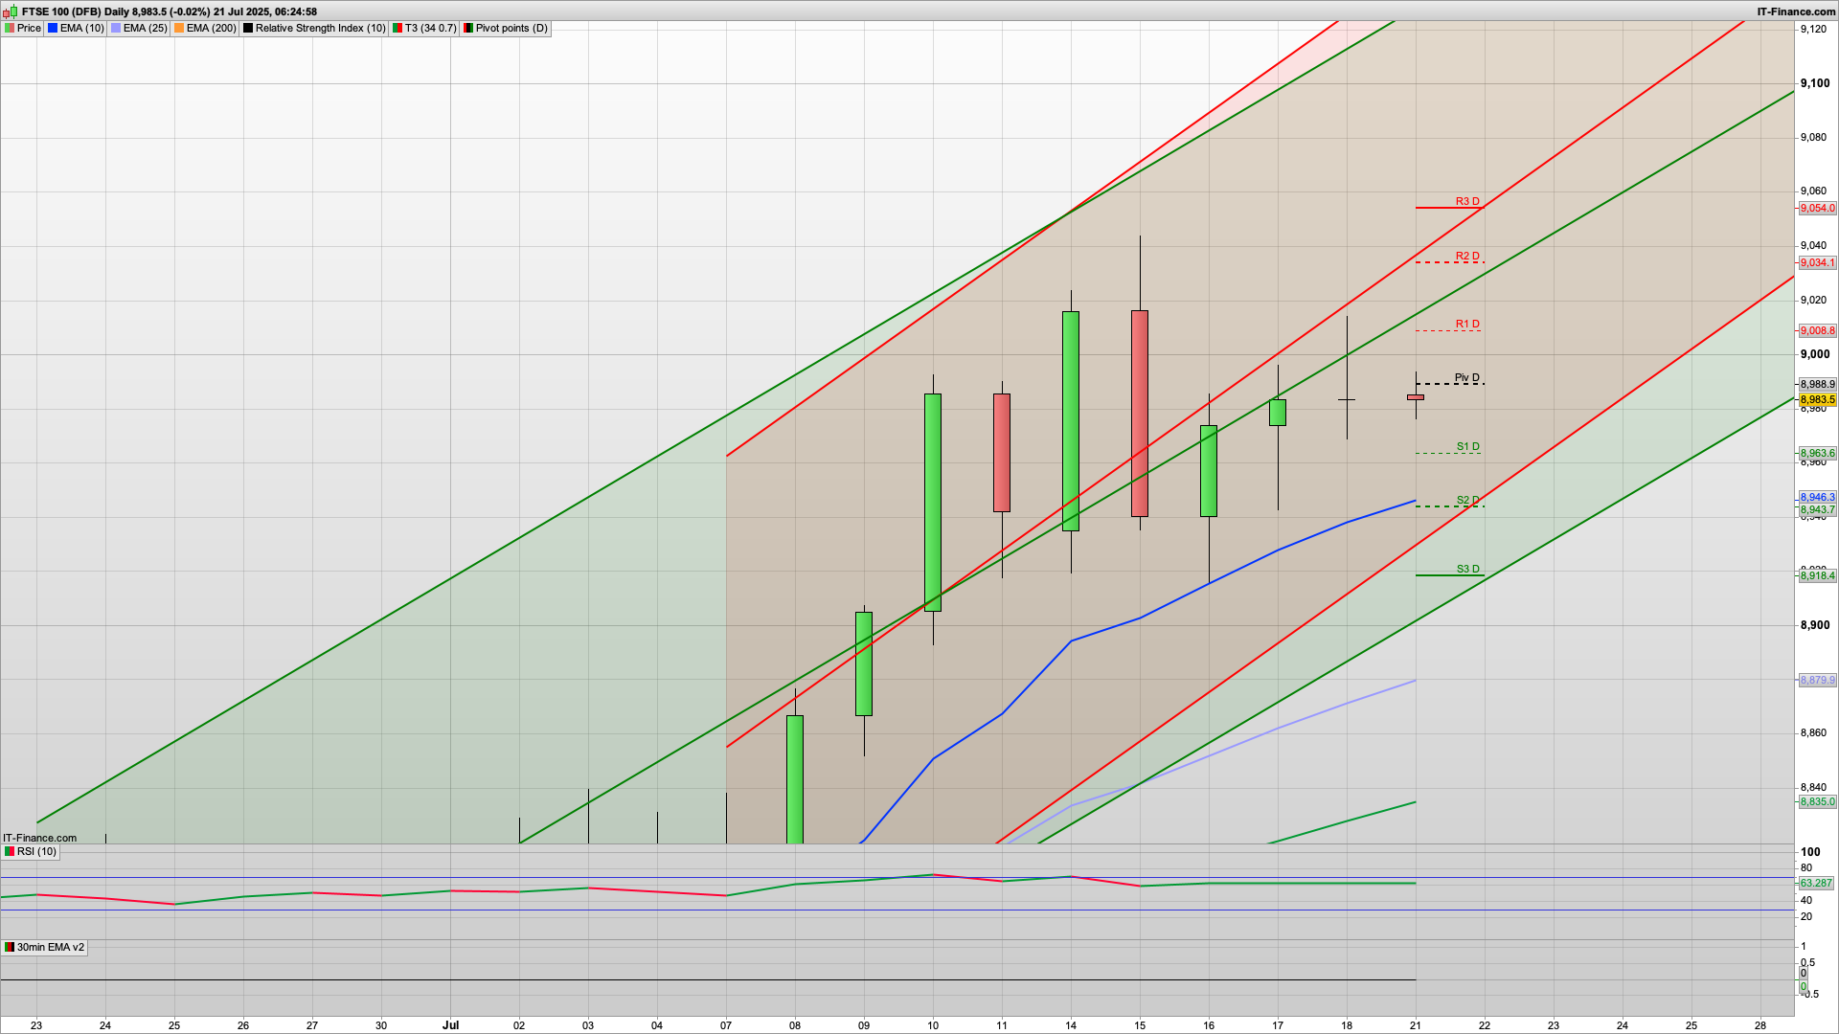
Task: Click the 8,835.0 price tag on axis
Action: [x=1817, y=802]
